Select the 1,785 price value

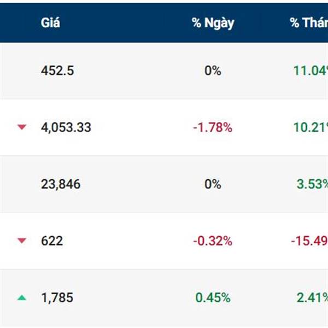[57, 298]
